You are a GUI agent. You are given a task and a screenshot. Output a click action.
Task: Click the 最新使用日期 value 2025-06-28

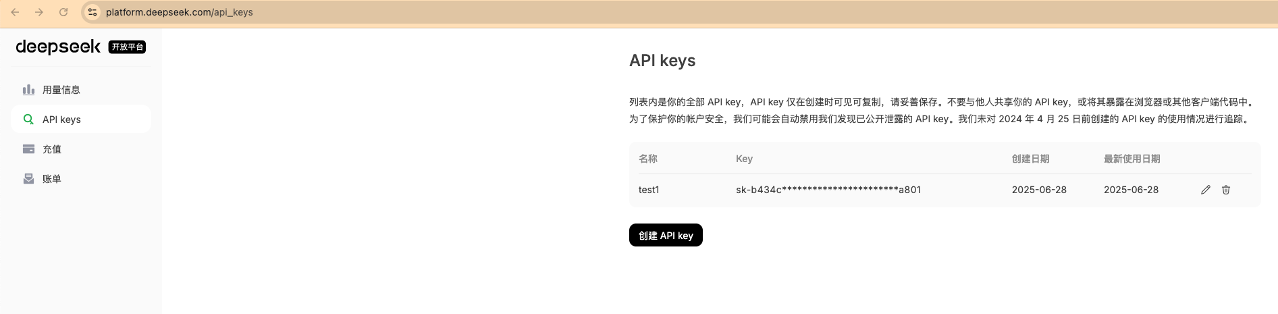[x=1131, y=190]
